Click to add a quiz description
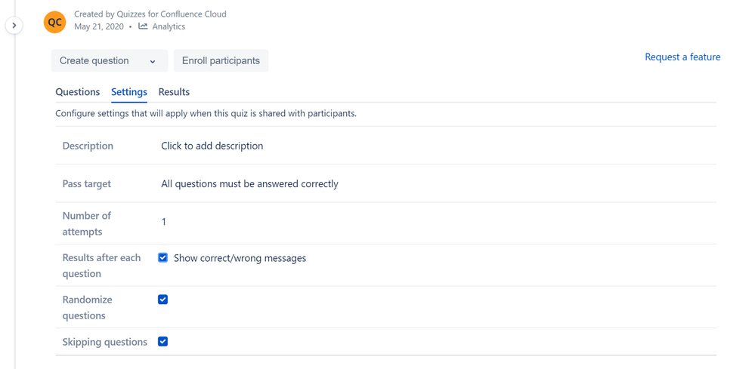Image resolution: width=755 pixels, height=369 pixels. click(x=212, y=146)
